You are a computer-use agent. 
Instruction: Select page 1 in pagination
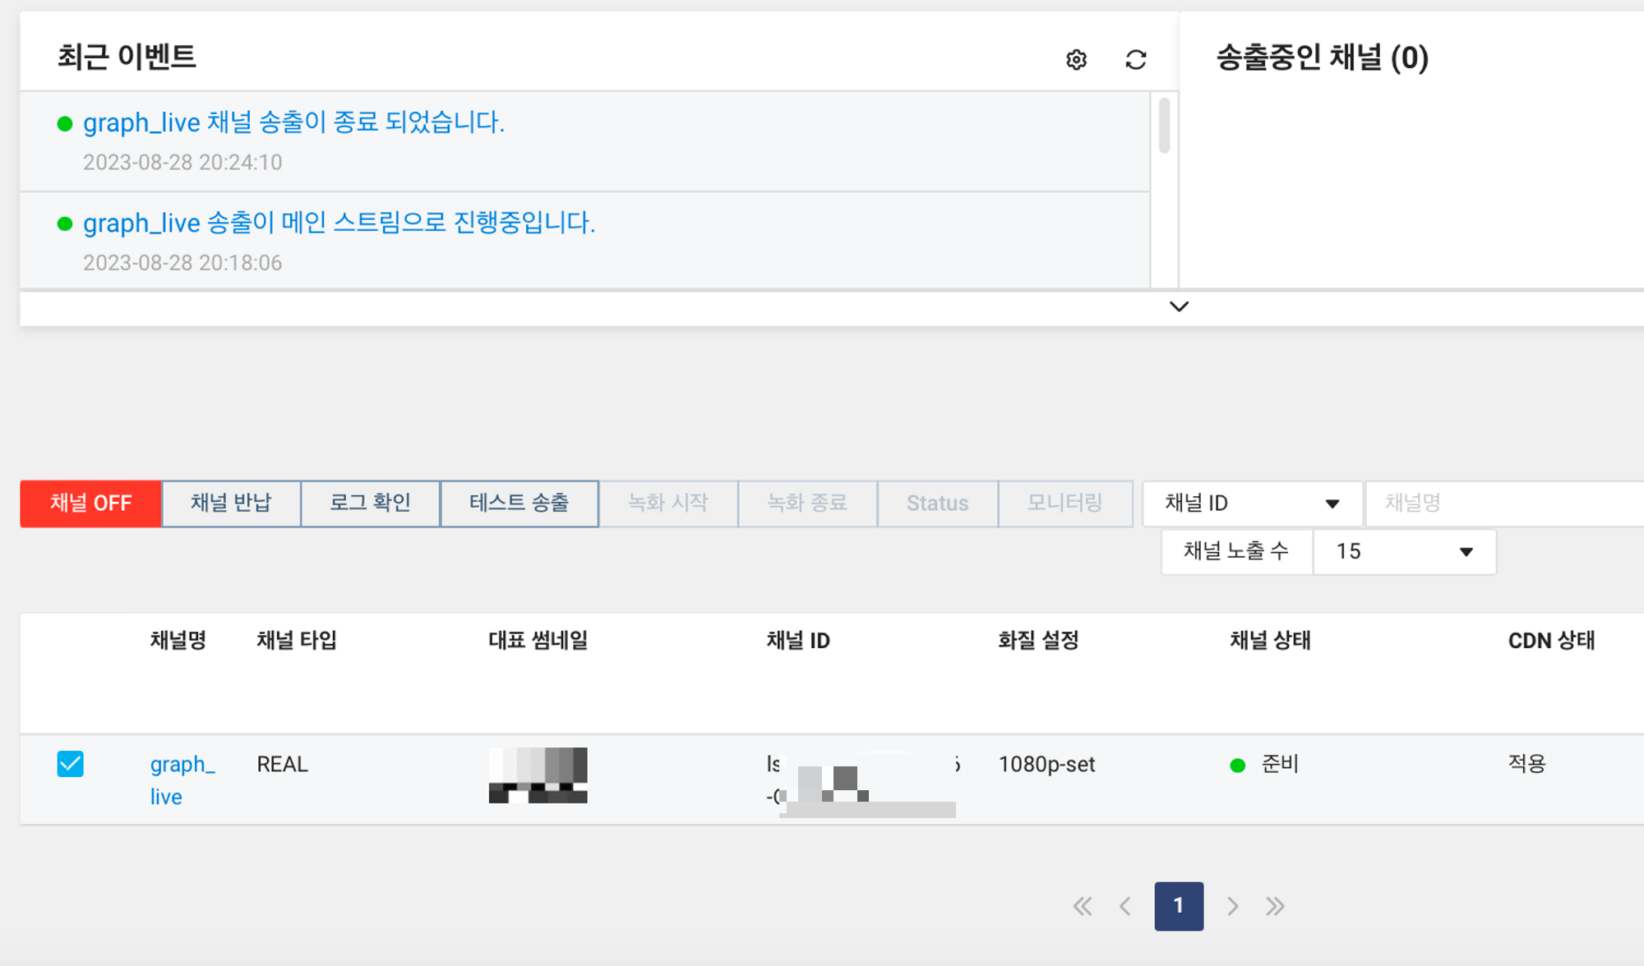coord(1179,906)
